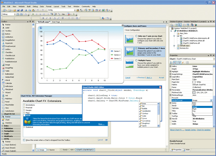Screen dimensions: 216x156
Task: Apply underline with the U icon
Action: coord(50,18)
